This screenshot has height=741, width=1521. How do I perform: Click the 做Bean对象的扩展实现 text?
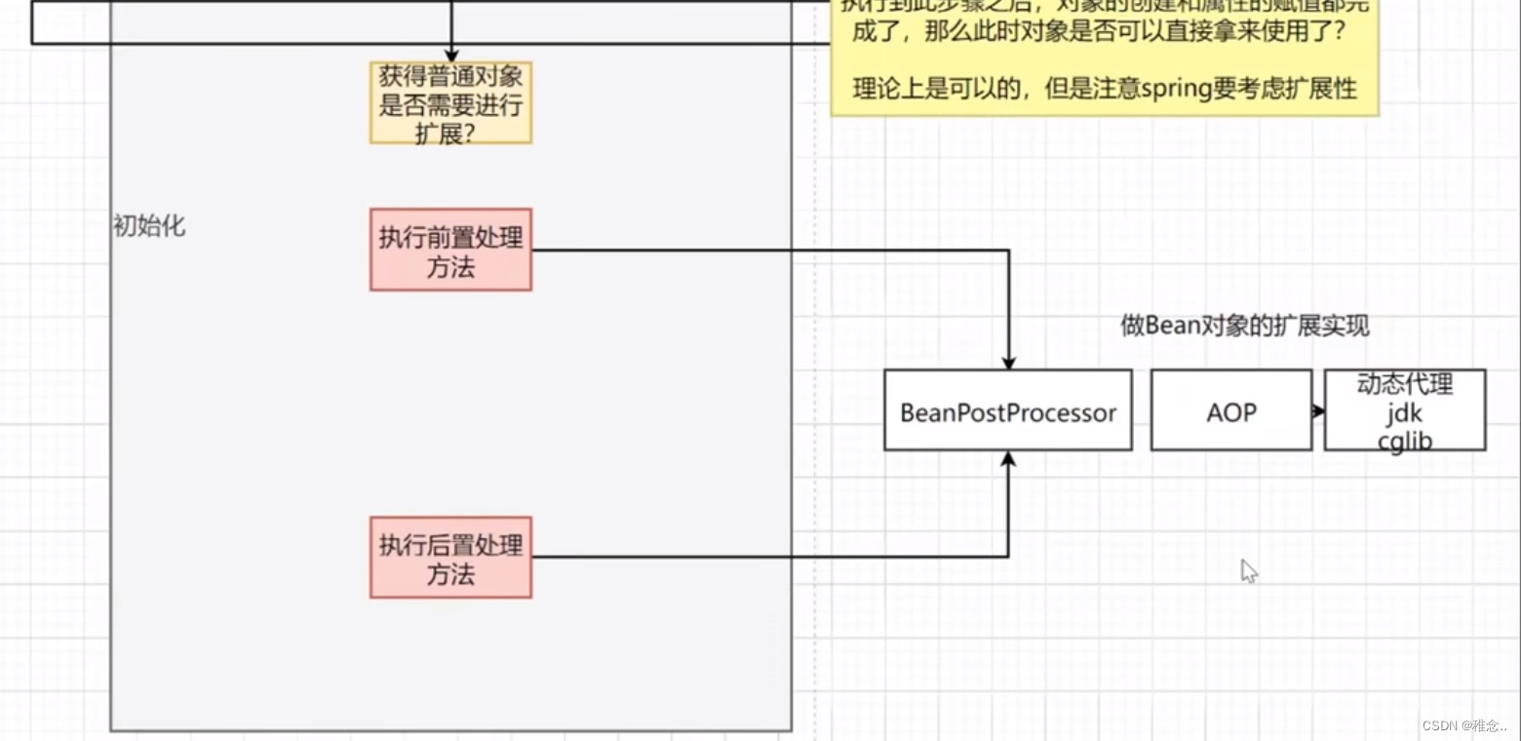coord(1245,326)
